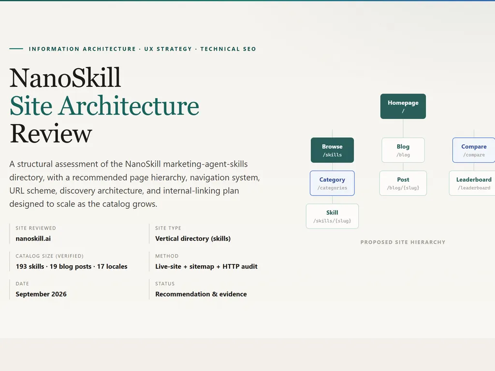Select the Skill /skills/{slug} node
The height and width of the screenshot is (371, 495).
332,216
